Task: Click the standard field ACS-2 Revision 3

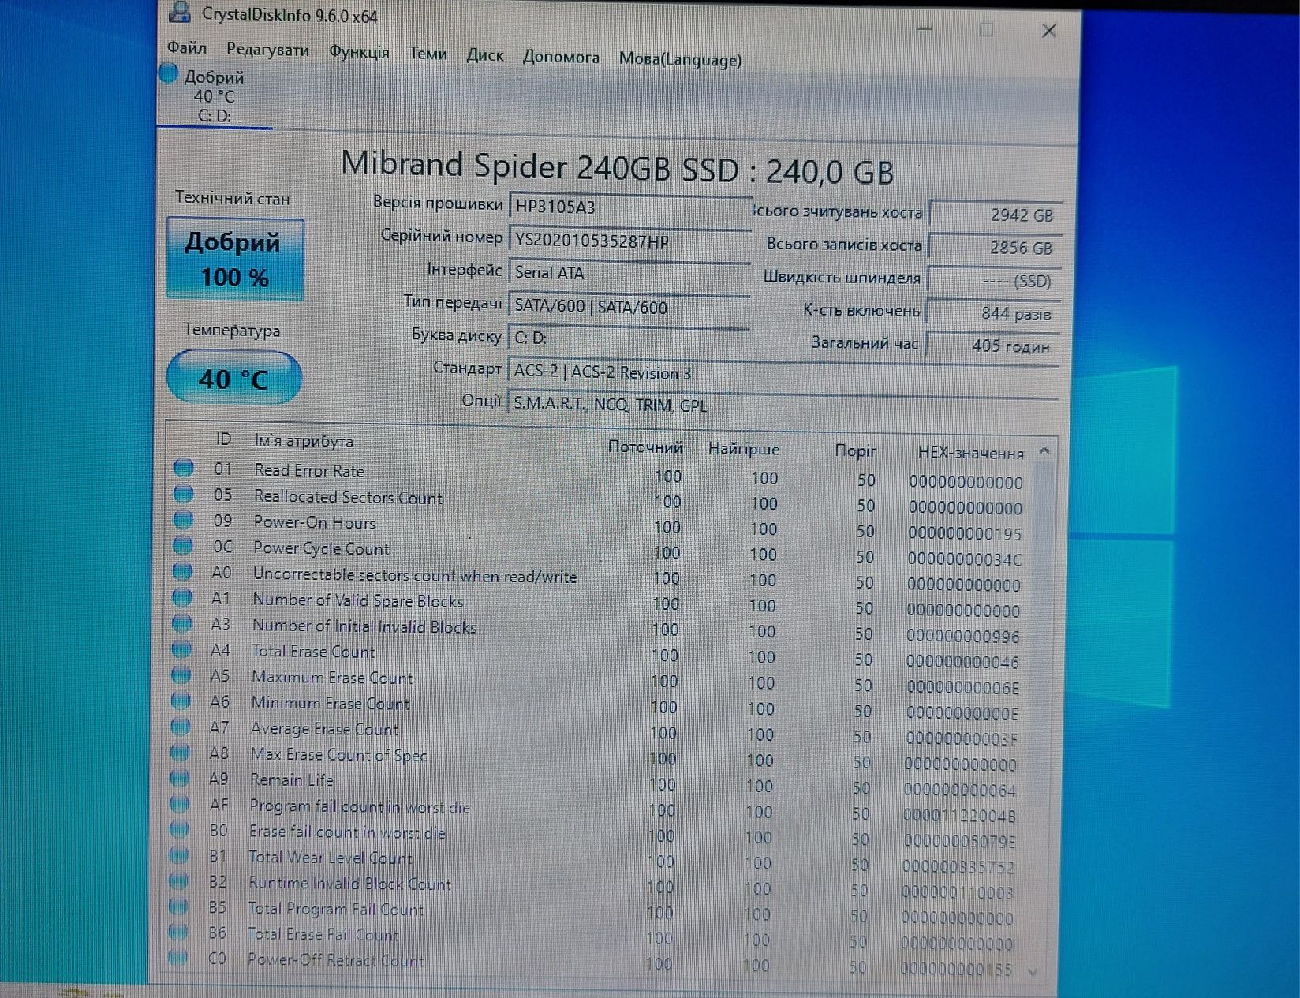Action: click(783, 372)
